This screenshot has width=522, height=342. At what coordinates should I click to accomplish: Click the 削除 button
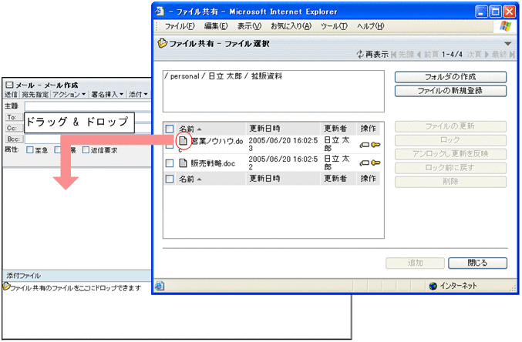450,182
